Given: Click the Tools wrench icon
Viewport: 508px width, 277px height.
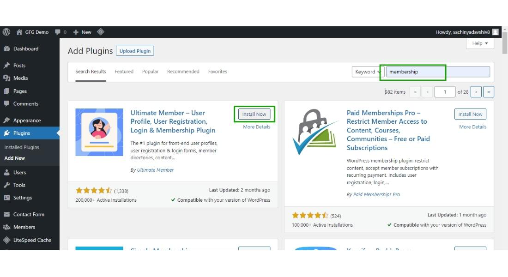Looking at the screenshot, I should [7, 185].
